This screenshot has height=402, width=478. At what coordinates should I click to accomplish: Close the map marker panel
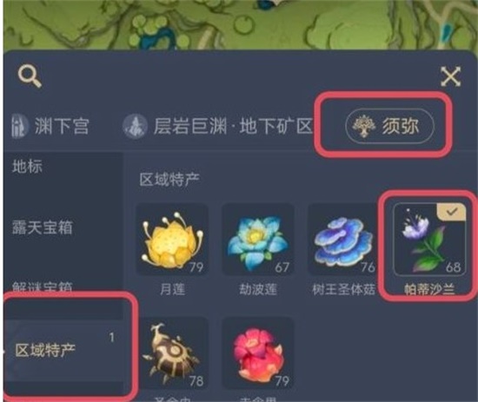pyautogui.click(x=450, y=76)
